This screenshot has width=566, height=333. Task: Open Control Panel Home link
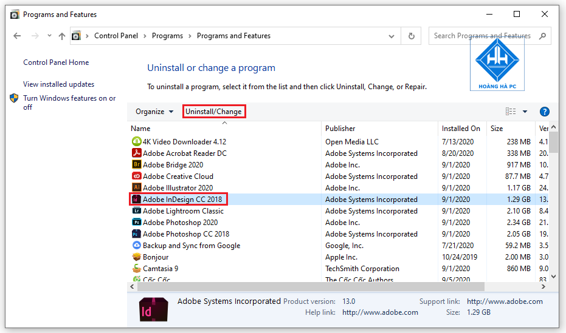pos(56,62)
